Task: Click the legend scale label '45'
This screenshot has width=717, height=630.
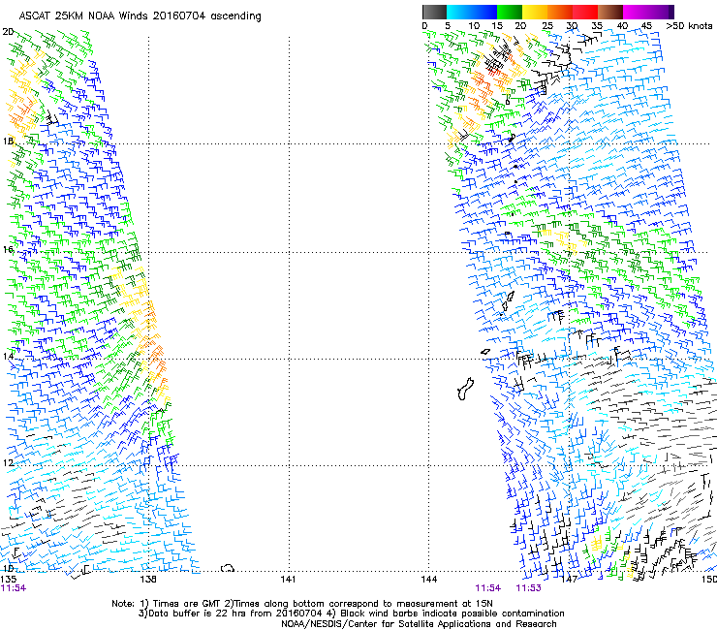Action: pos(646,26)
